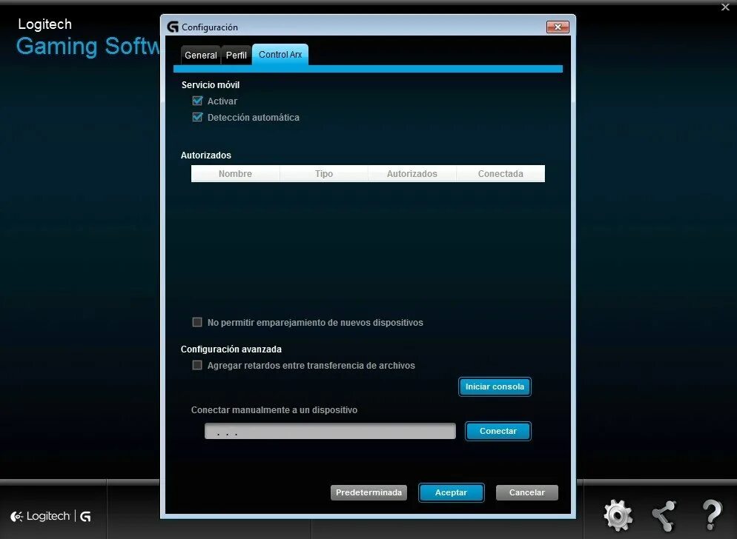Open settings via the gear icon
The height and width of the screenshot is (539, 737).
click(618, 515)
